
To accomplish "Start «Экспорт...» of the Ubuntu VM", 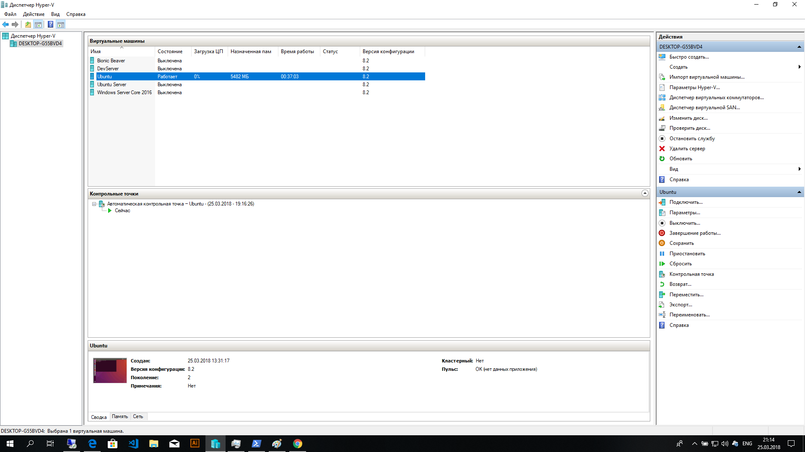I will (680, 305).
